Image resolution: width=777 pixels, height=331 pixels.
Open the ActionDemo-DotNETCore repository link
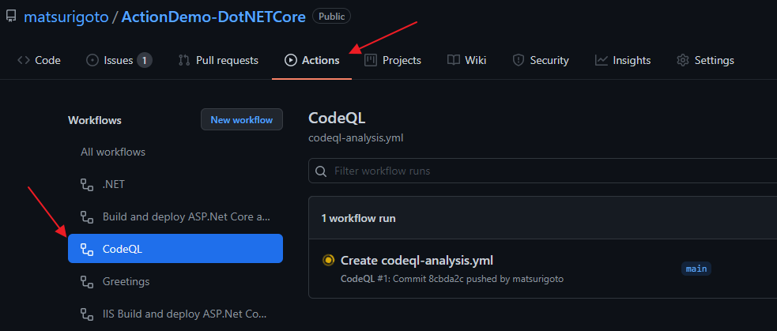(x=213, y=17)
